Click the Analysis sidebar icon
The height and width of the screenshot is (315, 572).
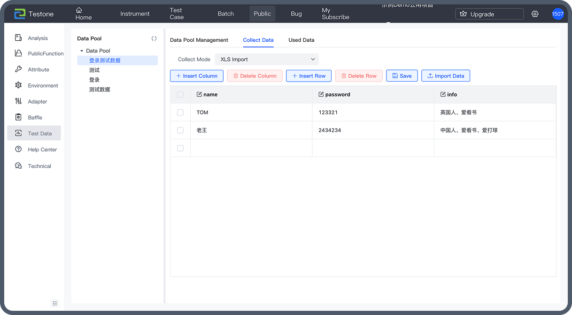(18, 38)
